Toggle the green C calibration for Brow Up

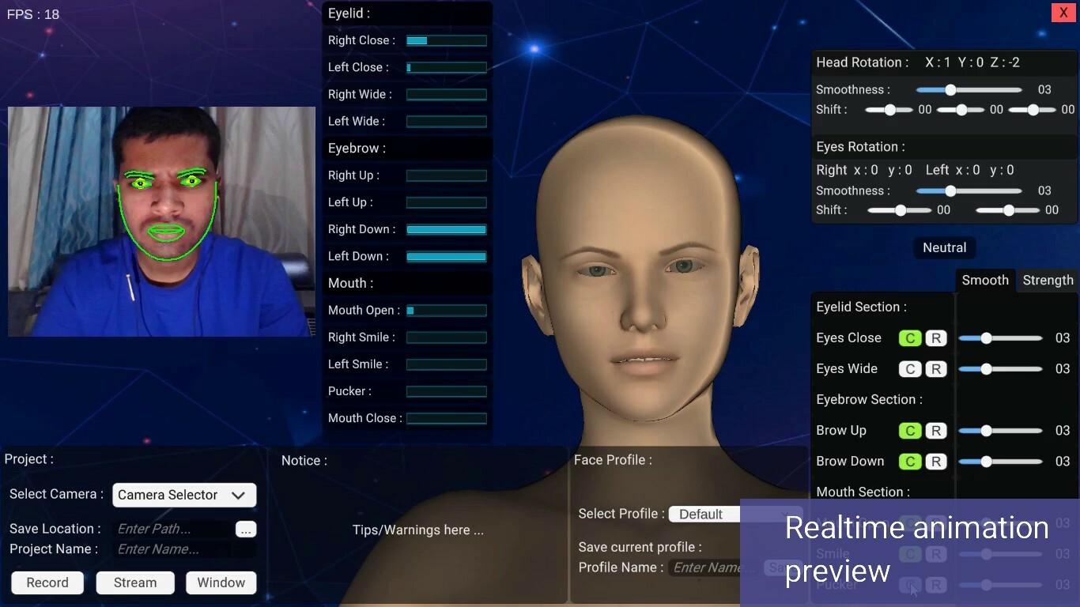pos(909,431)
